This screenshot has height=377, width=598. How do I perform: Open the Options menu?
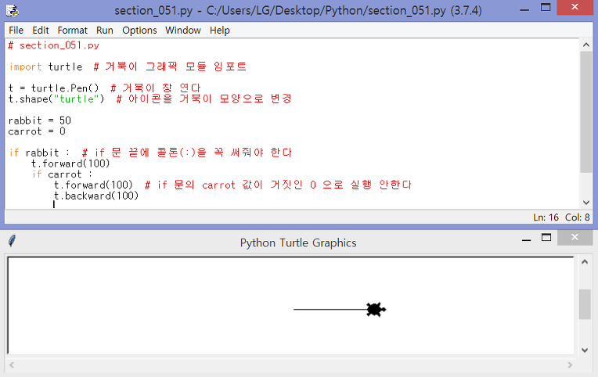[x=139, y=31]
